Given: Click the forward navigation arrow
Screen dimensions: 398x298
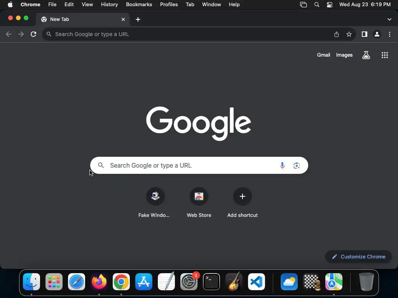Looking at the screenshot, I should (x=21, y=34).
